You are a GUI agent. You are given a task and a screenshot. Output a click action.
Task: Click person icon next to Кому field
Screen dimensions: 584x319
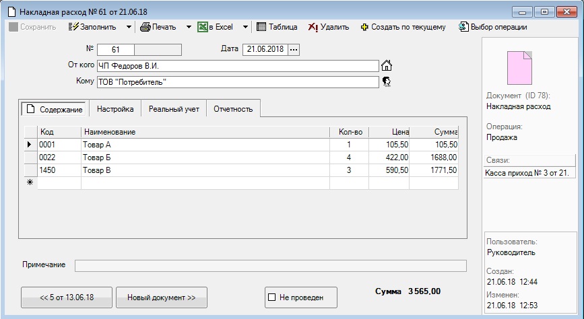(387, 81)
